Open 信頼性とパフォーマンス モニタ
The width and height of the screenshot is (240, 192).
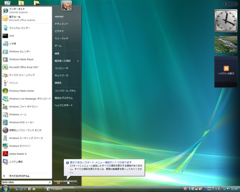tap(27, 130)
